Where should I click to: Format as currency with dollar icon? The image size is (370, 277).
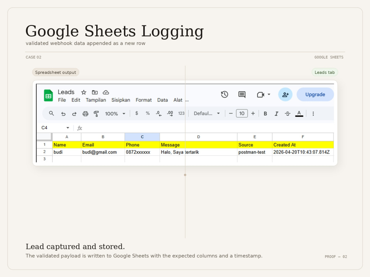point(137,113)
